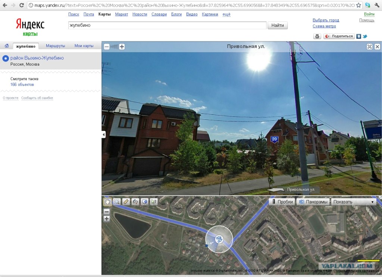This screenshot has width=382, height=277.
Task: Zoom in the panorama view
Action: [122, 47]
